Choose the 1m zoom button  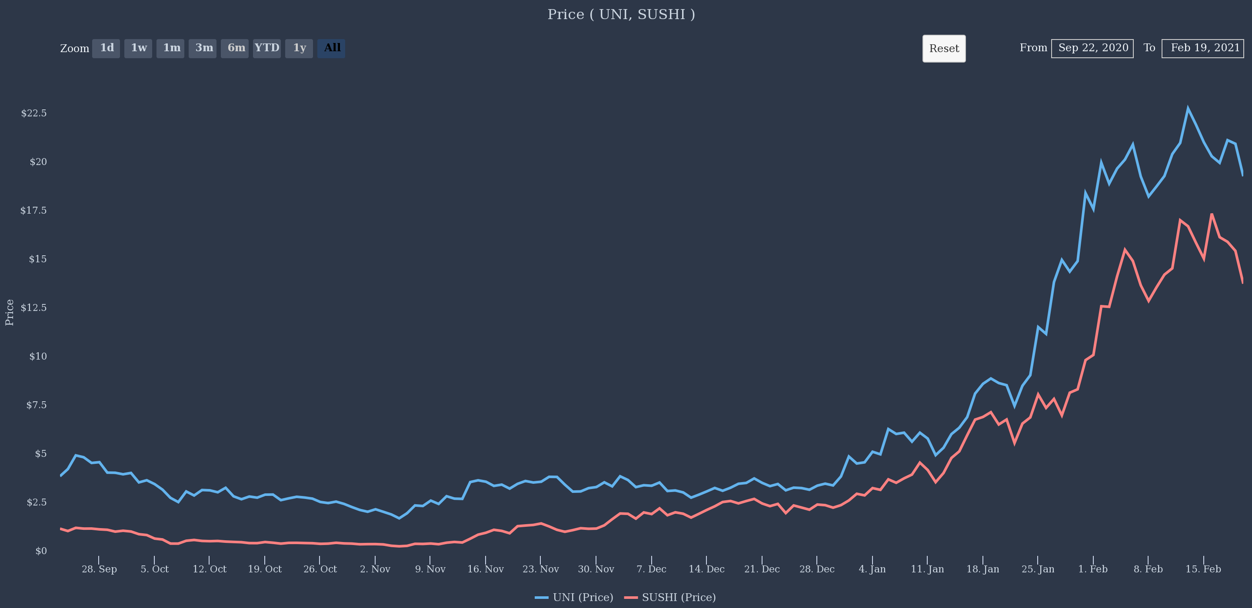[170, 48]
